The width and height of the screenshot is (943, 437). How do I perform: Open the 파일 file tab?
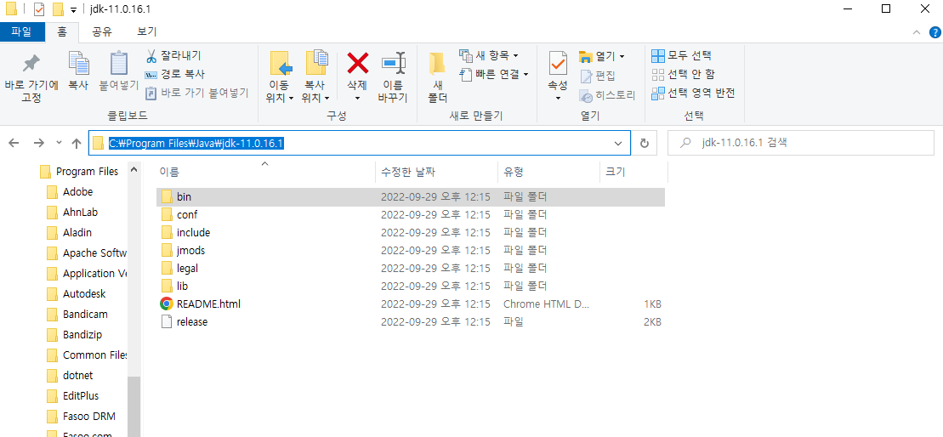click(x=21, y=31)
